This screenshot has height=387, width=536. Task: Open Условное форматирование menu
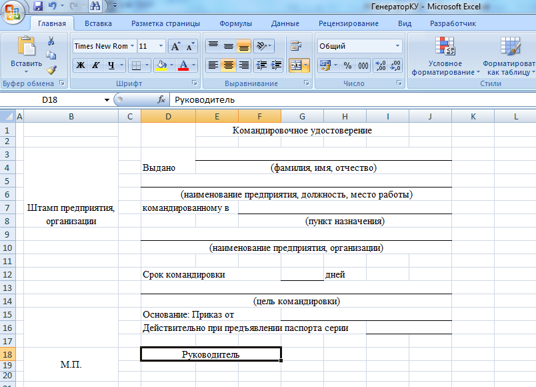(445, 56)
